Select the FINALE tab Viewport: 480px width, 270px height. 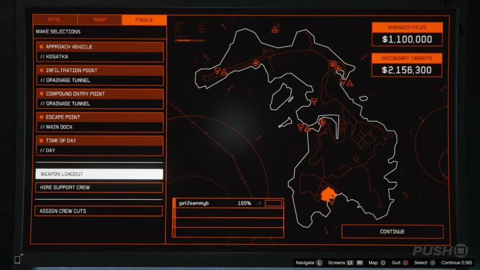point(144,20)
